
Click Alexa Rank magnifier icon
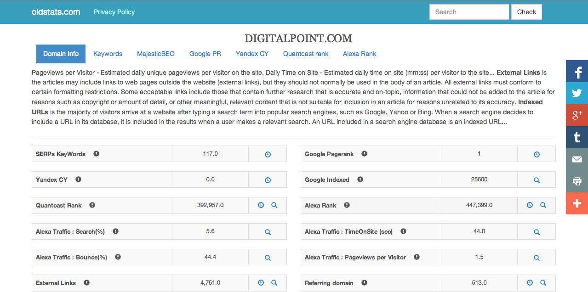[x=543, y=205]
